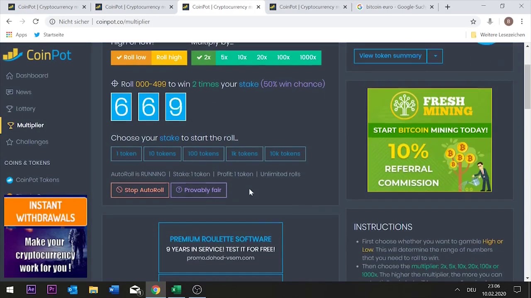Select the 10x multiplier
This screenshot has height=298, width=531.
242,58
